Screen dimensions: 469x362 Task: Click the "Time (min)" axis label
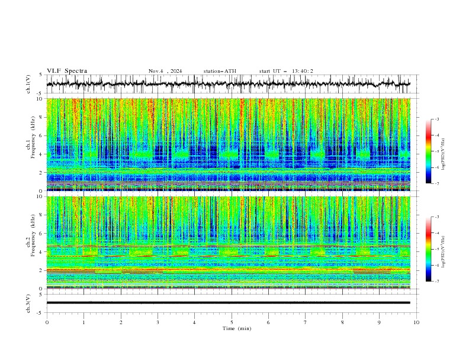237,328
